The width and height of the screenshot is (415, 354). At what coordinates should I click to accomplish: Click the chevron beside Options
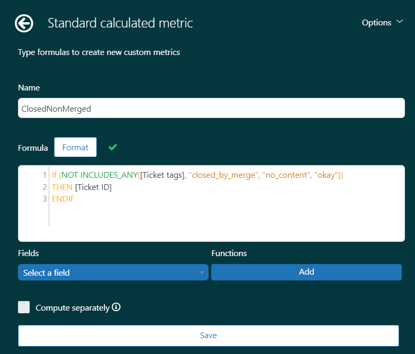point(400,22)
